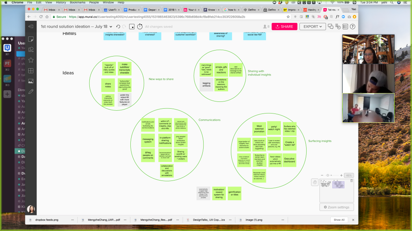Zoom out with the minus button

point(322,175)
